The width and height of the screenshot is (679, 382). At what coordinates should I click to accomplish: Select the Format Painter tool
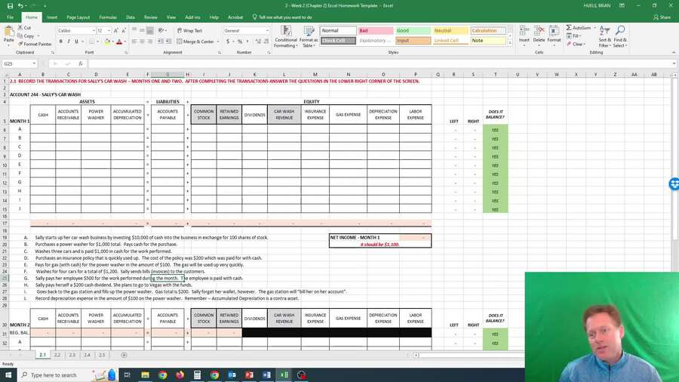pos(35,44)
